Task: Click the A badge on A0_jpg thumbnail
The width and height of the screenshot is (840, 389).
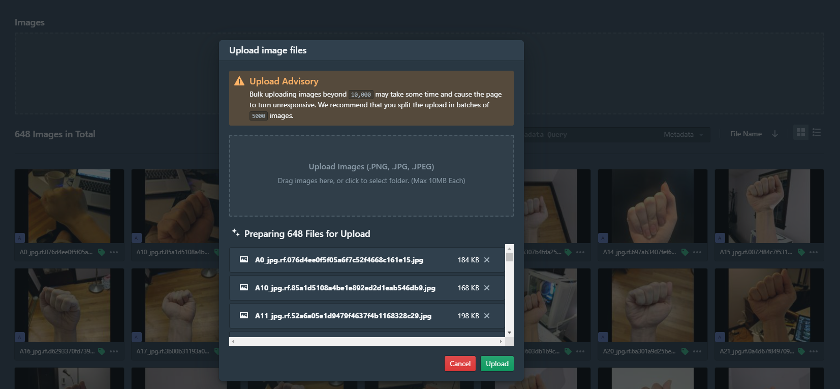Action: (20, 238)
